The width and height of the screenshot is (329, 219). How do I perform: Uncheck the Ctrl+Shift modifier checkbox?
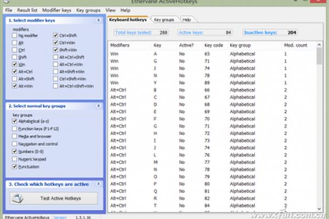click(x=55, y=36)
